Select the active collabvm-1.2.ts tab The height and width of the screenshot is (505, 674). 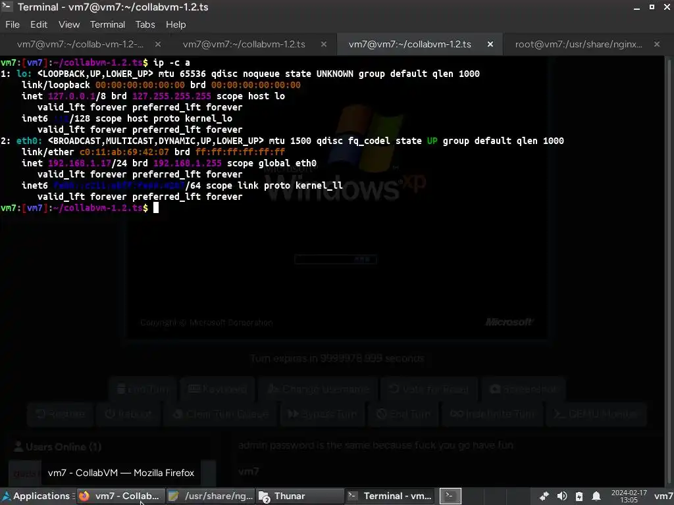pos(409,44)
